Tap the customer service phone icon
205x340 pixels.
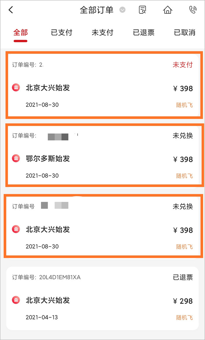click(x=193, y=10)
